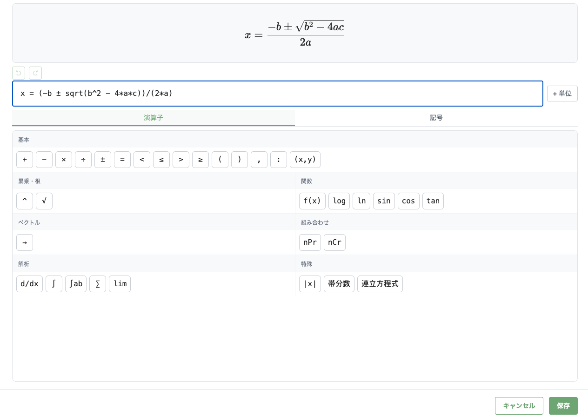Insert the less-than-or-equal symbol

pos(161,160)
